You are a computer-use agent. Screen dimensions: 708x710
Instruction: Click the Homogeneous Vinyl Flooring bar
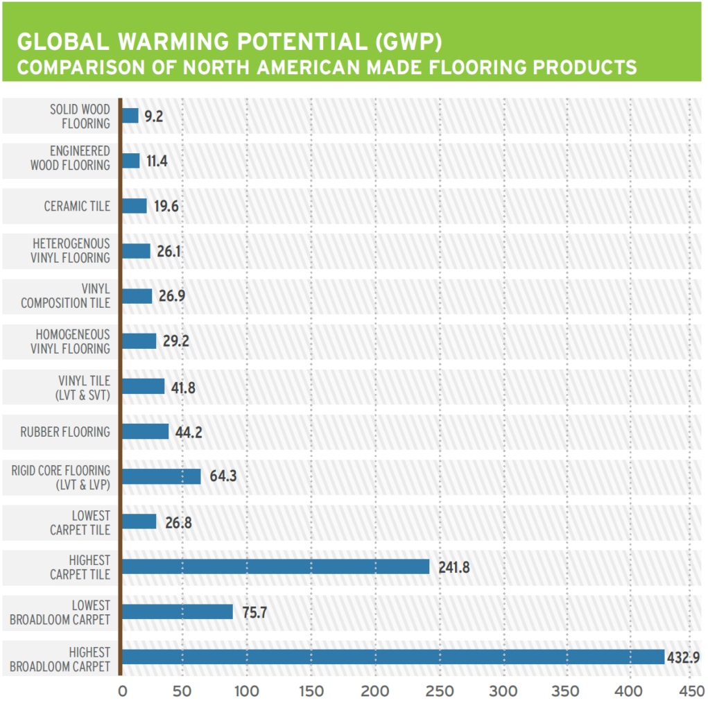[x=139, y=341]
